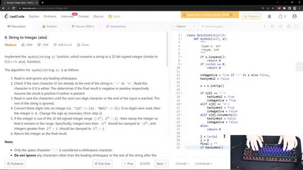
Task: Click code line 15 's = s.lstrip()'
Action: coord(212,86)
